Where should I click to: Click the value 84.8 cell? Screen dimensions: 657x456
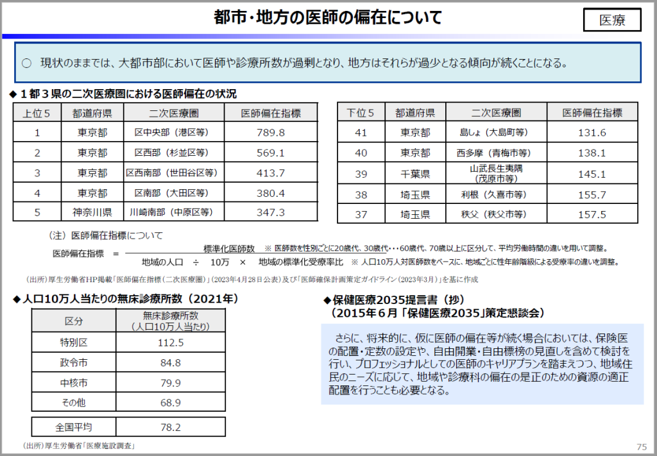coord(171,362)
